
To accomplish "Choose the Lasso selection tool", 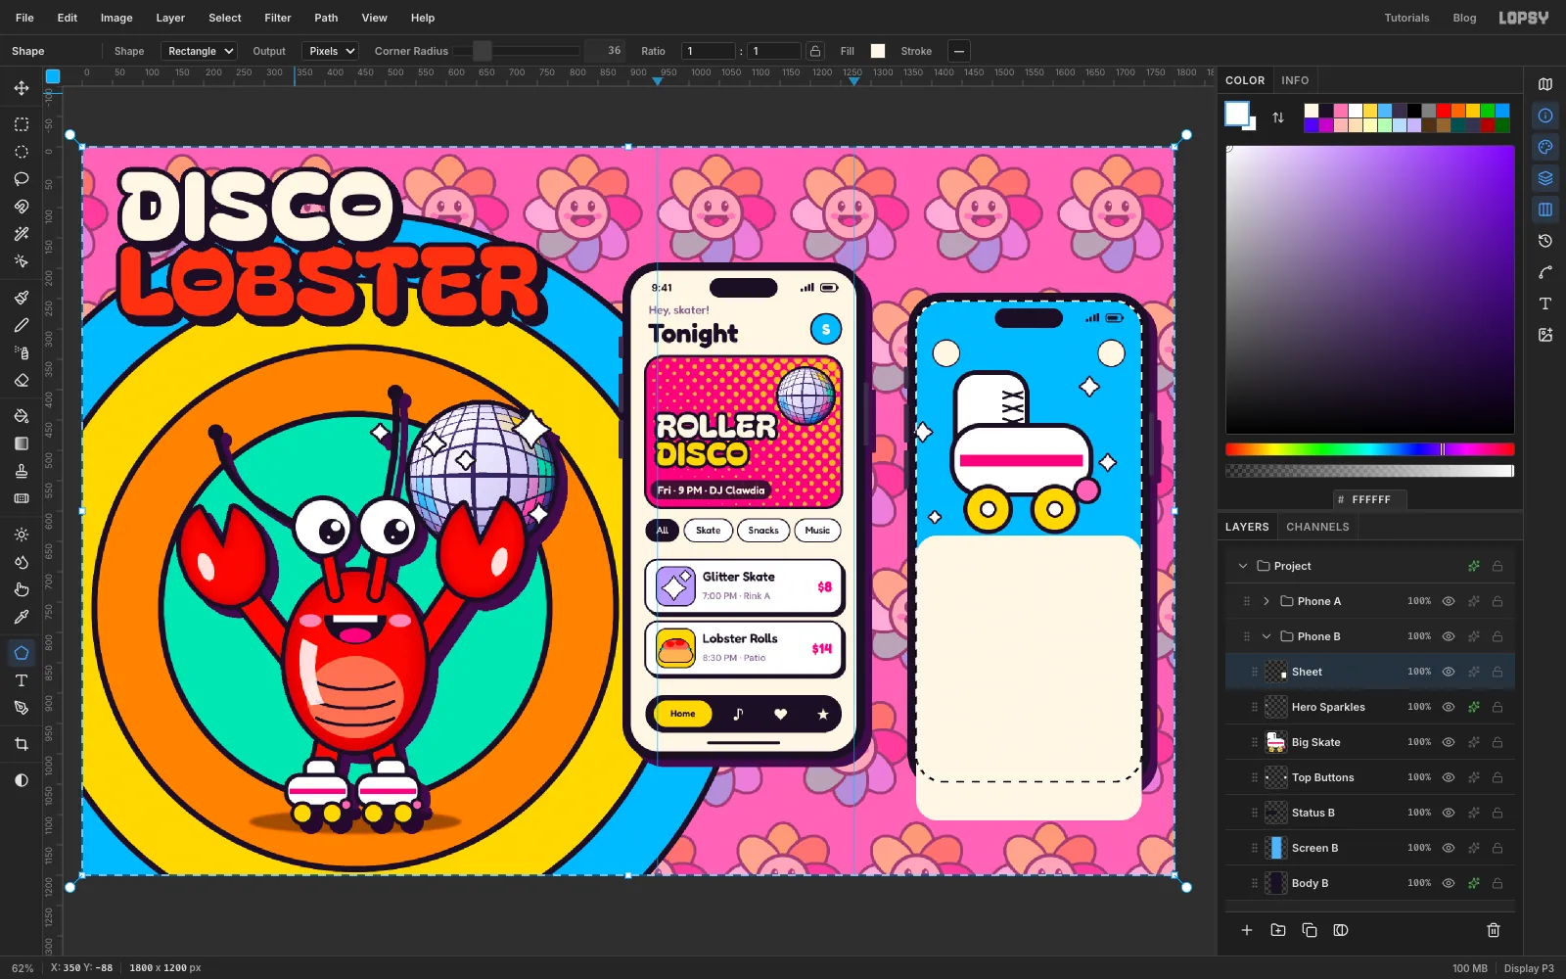I will click(22, 179).
